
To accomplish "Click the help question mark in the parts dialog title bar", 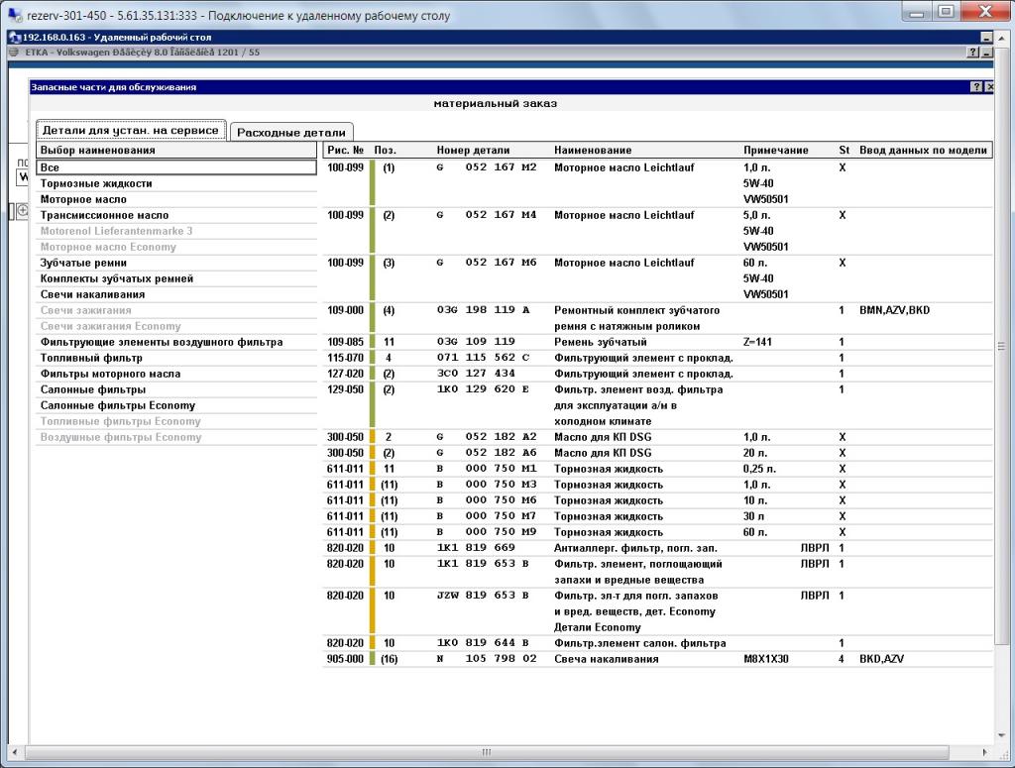I will [x=976, y=86].
